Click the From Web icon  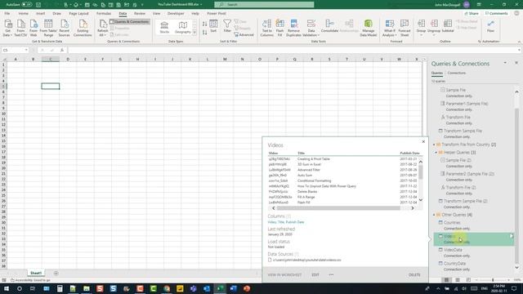tap(34, 28)
